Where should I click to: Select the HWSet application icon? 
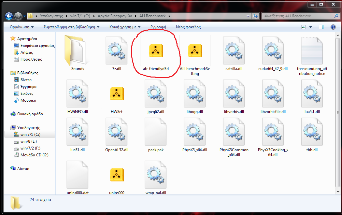coord(117,93)
